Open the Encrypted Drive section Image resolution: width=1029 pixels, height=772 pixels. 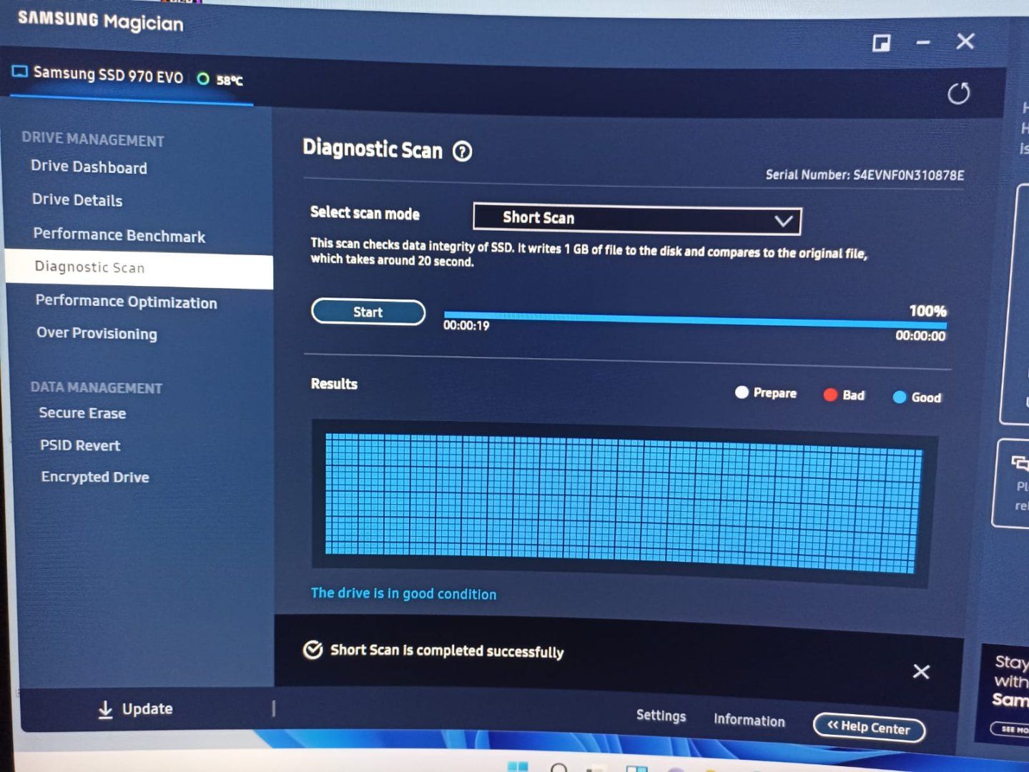(95, 477)
